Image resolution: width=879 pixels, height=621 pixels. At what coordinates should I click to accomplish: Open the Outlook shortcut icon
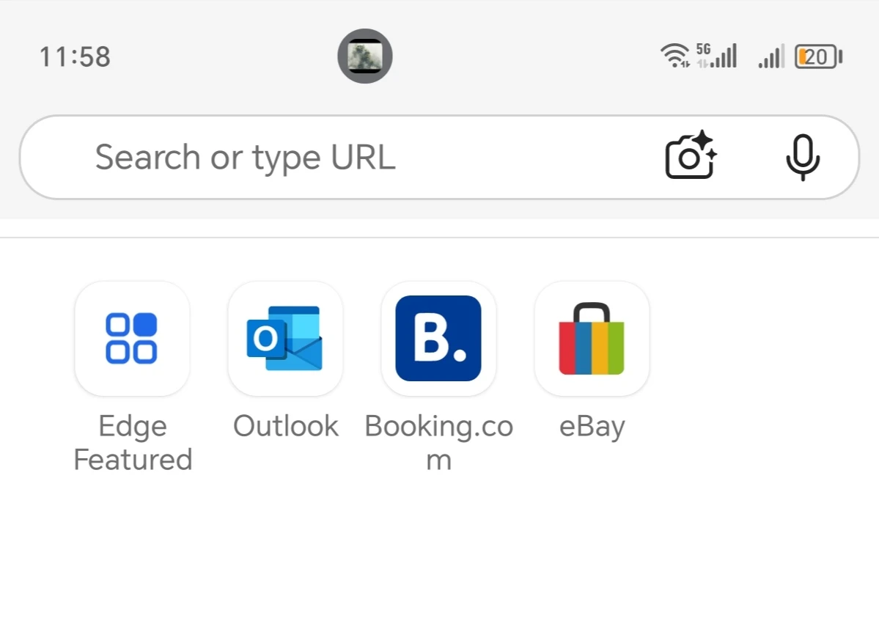point(285,339)
